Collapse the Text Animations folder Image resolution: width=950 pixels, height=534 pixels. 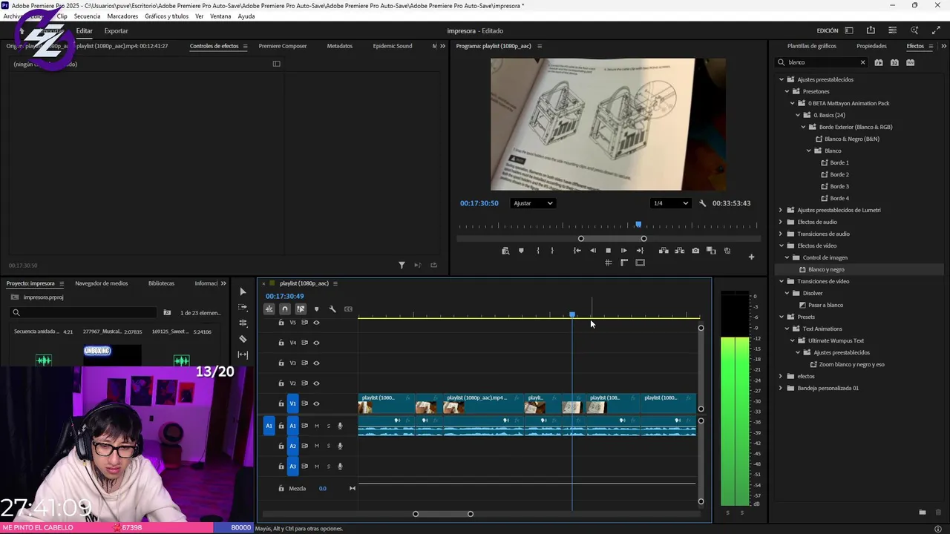coord(787,329)
